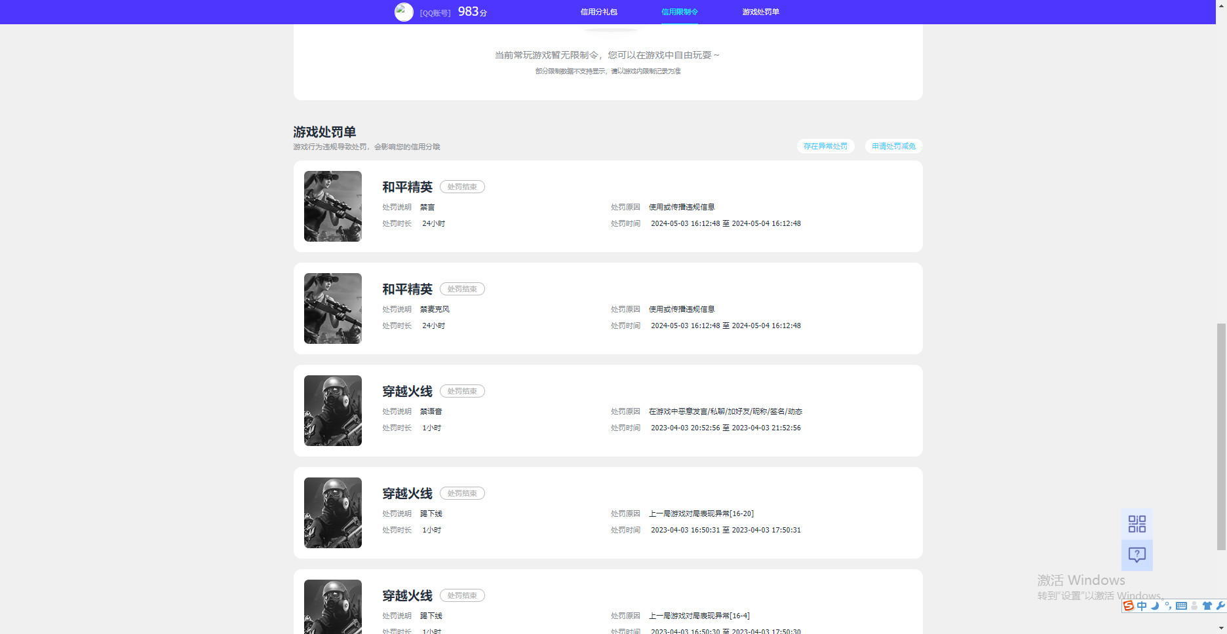Click the 处罚结束 badge on the [16-20] card
Screen dimensions: 1227x634
click(462, 493)
